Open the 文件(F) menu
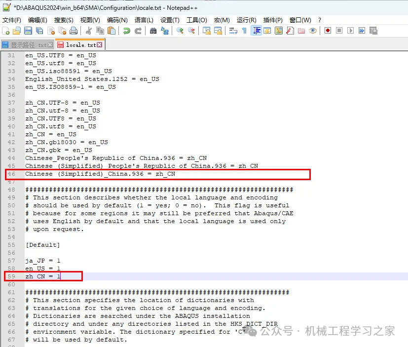Viewport: 408px width, 347px height. (12, 20)
